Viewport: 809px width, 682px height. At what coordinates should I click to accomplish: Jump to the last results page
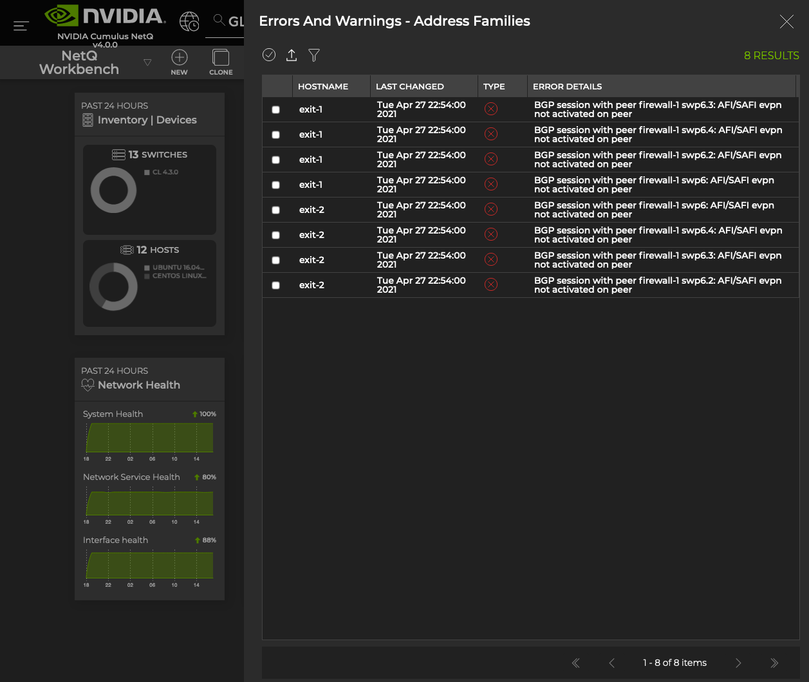pos(774,663)
